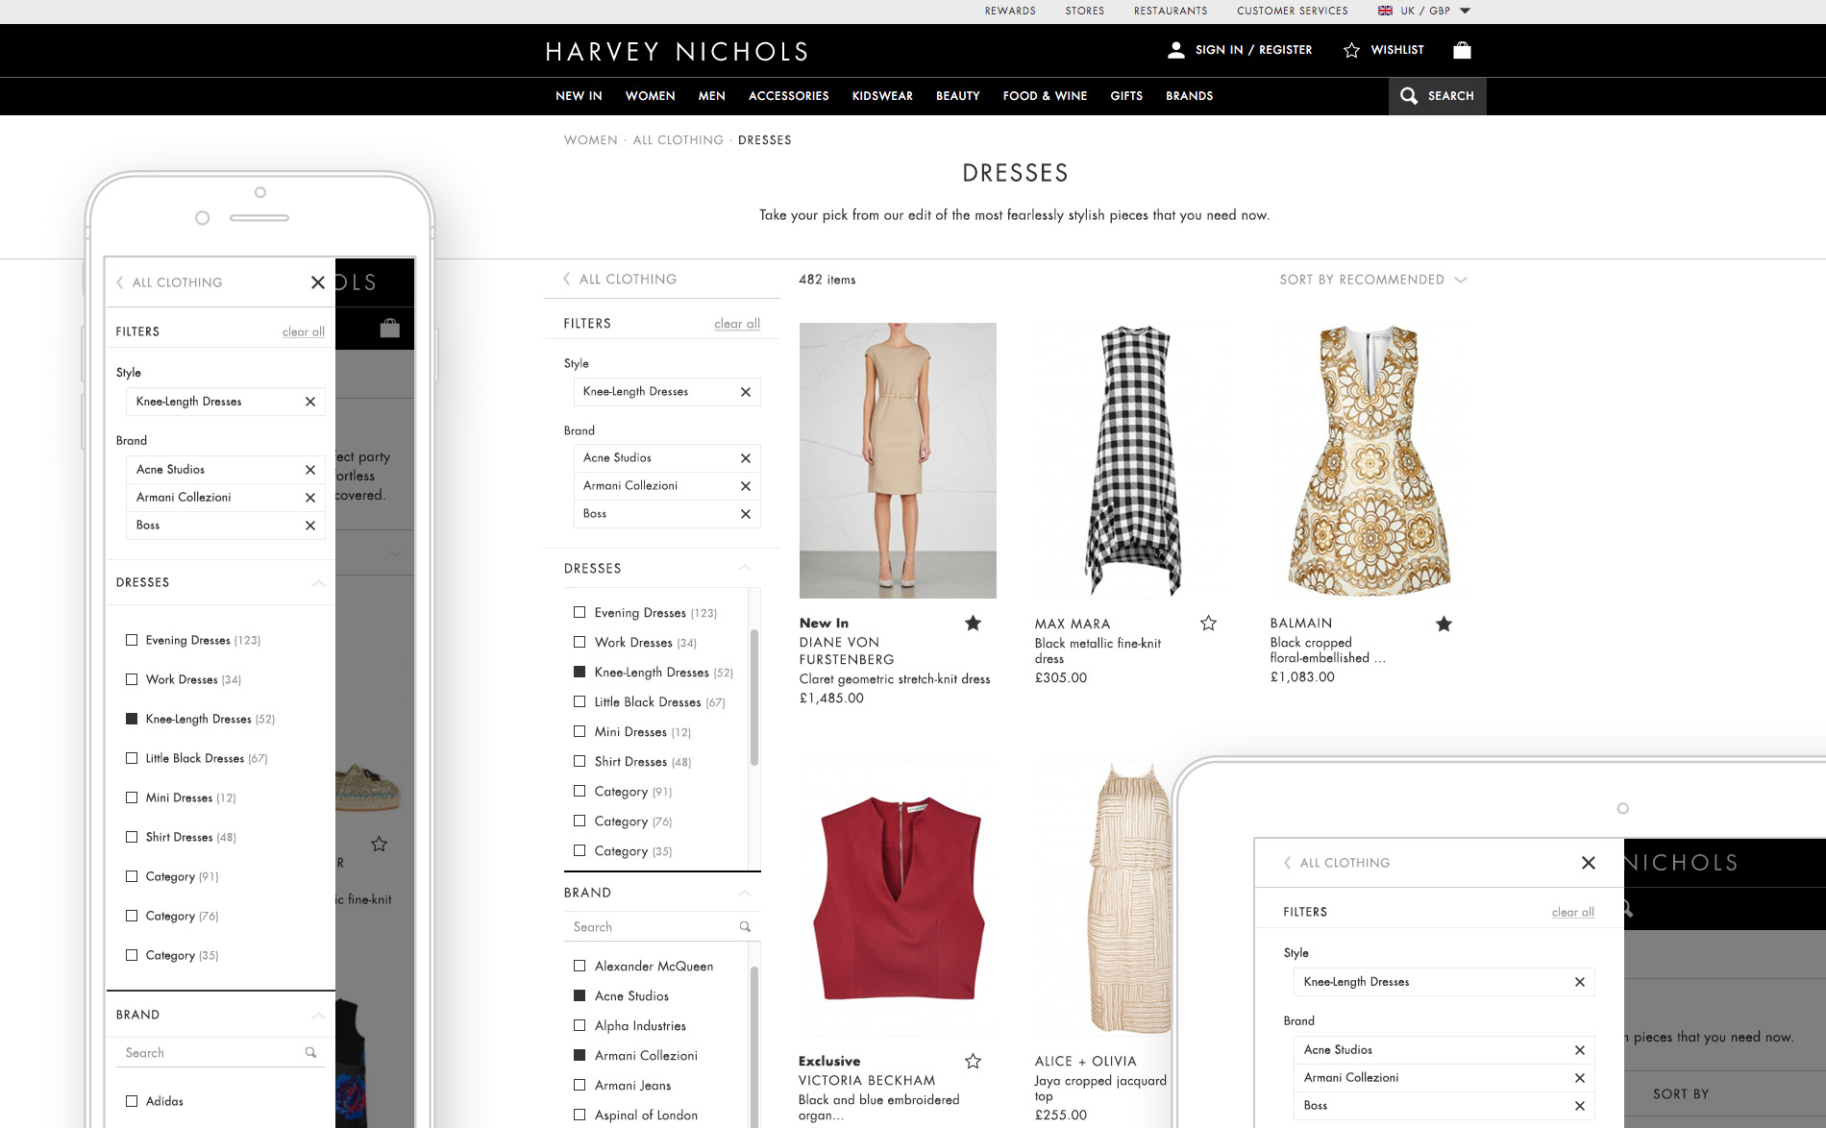Open the UK / GBP currency dropdown
The image size is (1826, 1128).
tap(1425, 11)
